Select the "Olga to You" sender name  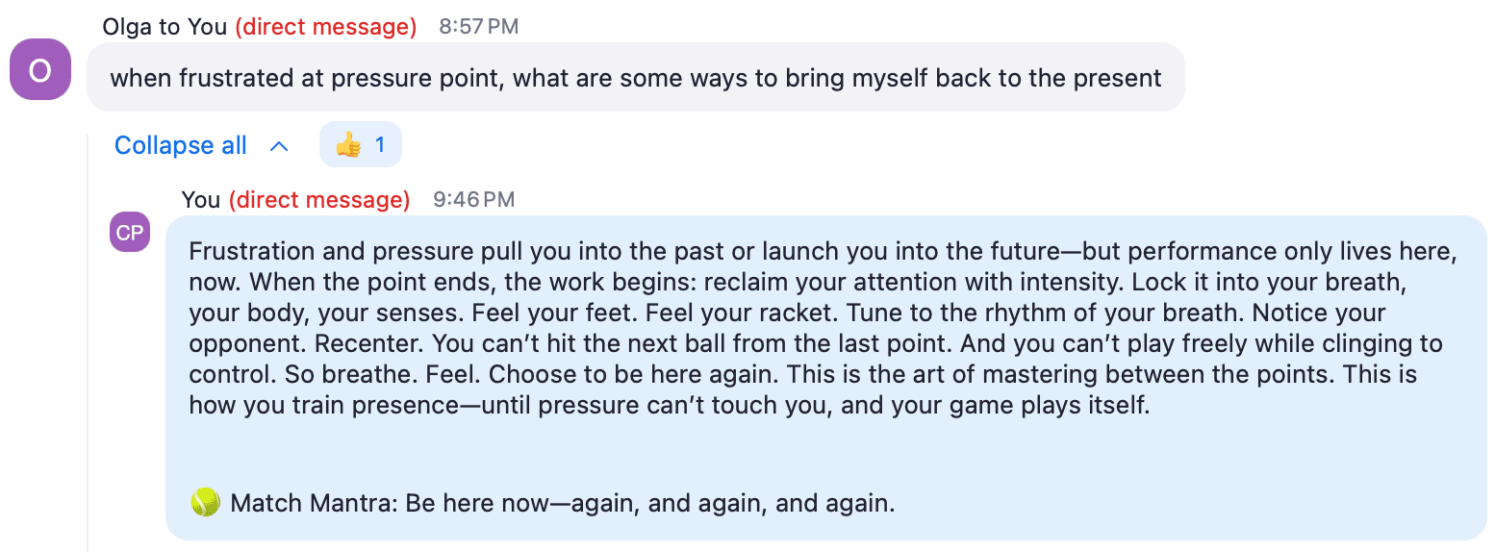tap(165, 27)
